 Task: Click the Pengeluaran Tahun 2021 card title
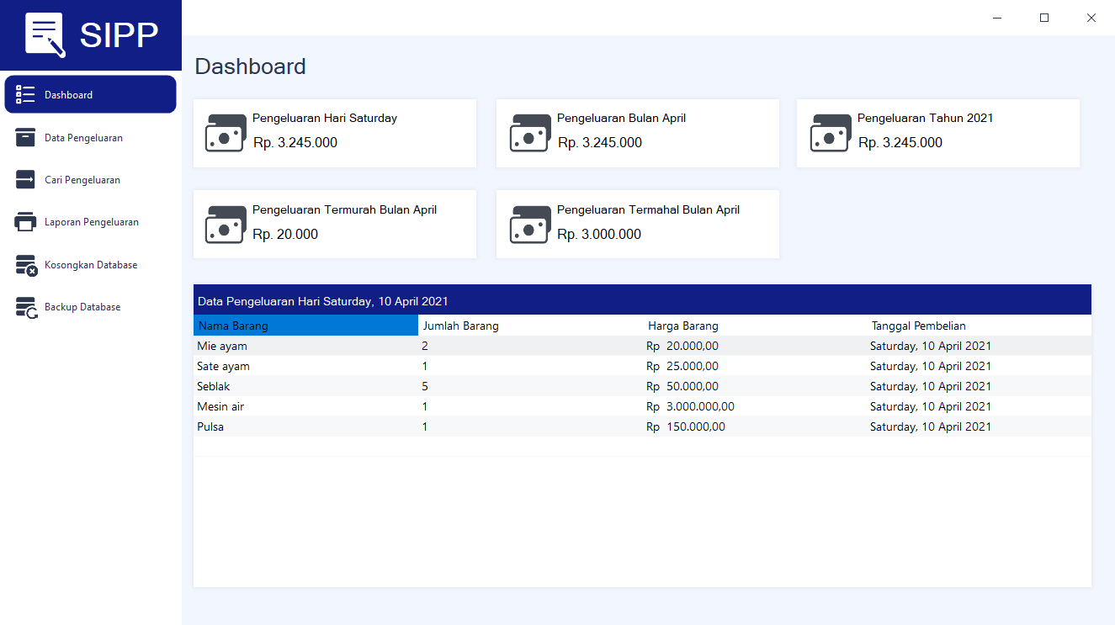pos(926,118)
